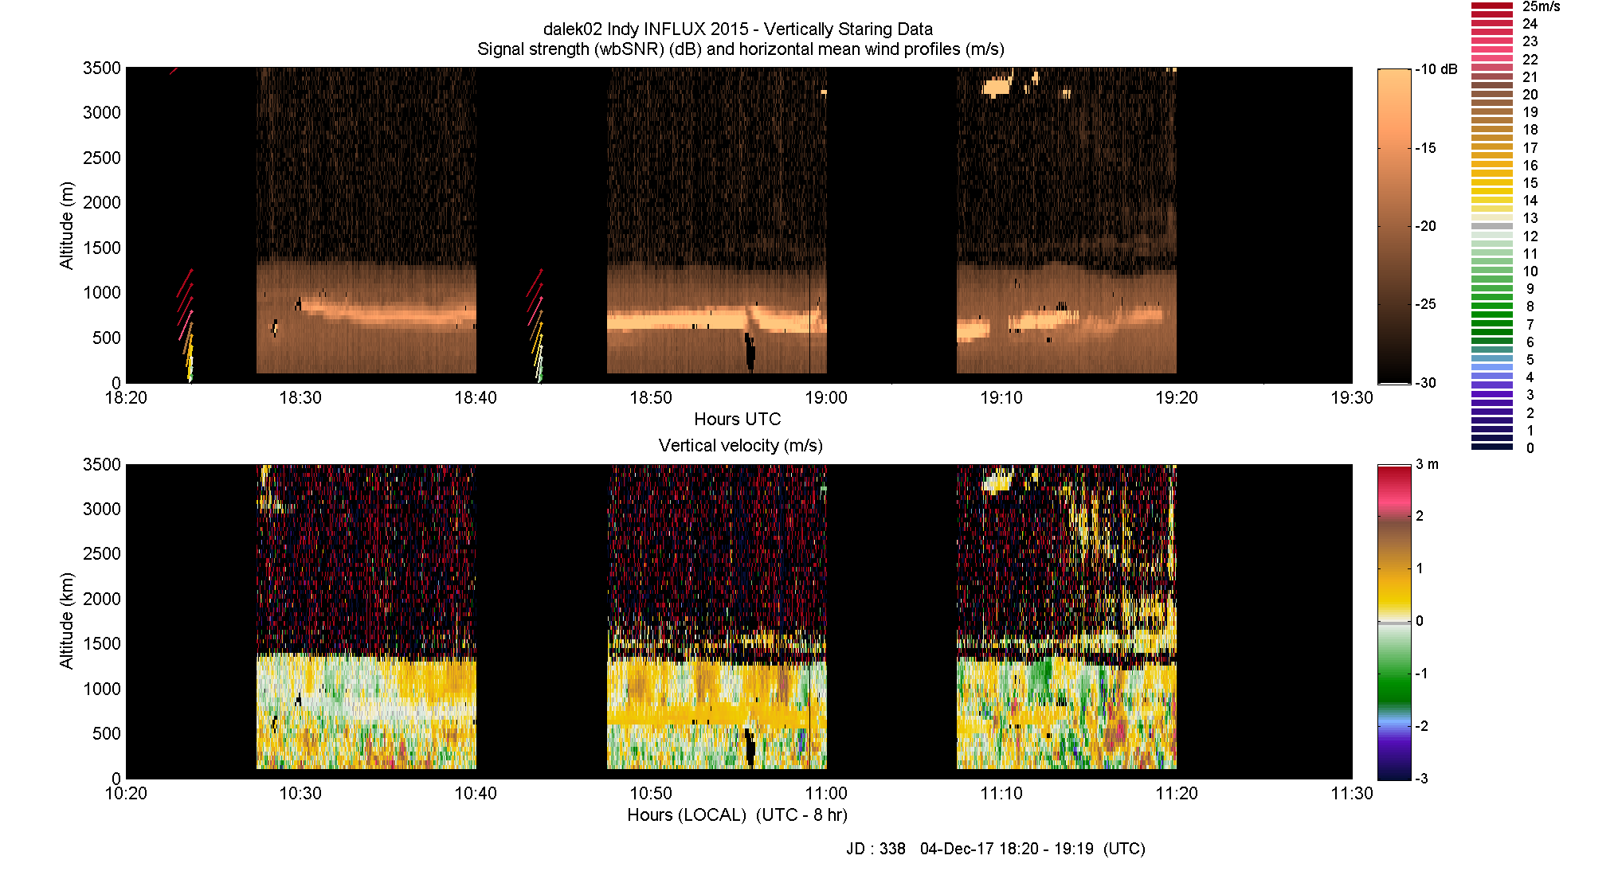Click the 19:00 tick label on UTC axis
The width and height of the screenshot is (1618, 871).
pyautogui.click(x=826, y=397)
